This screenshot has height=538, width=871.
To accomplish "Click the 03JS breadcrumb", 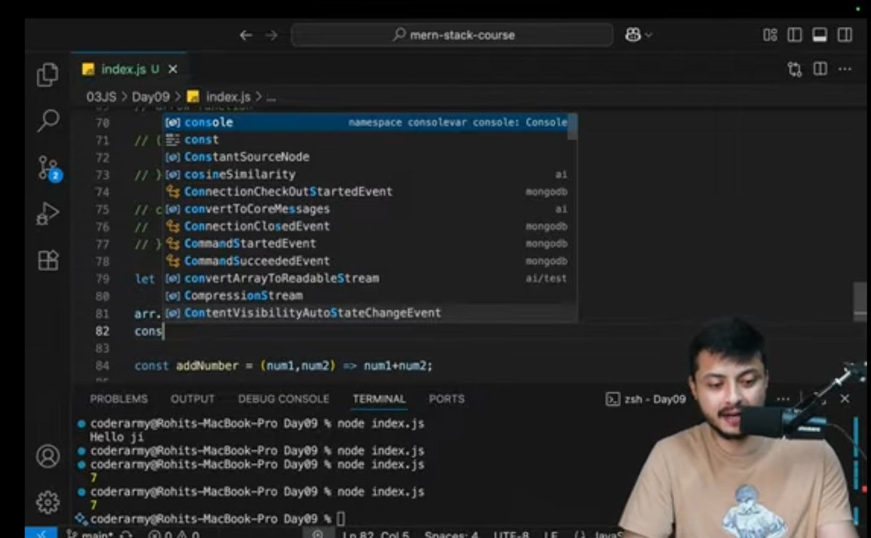I will coord(101,97).
